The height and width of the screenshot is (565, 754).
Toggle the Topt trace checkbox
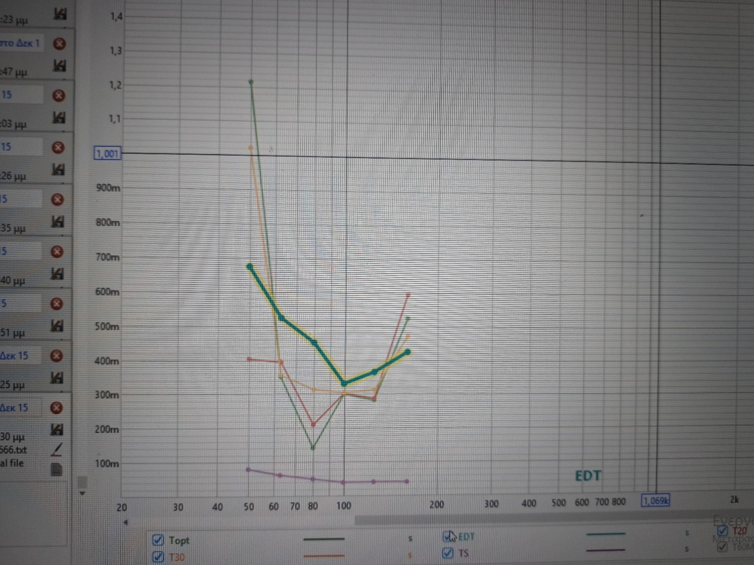(158, 540)
